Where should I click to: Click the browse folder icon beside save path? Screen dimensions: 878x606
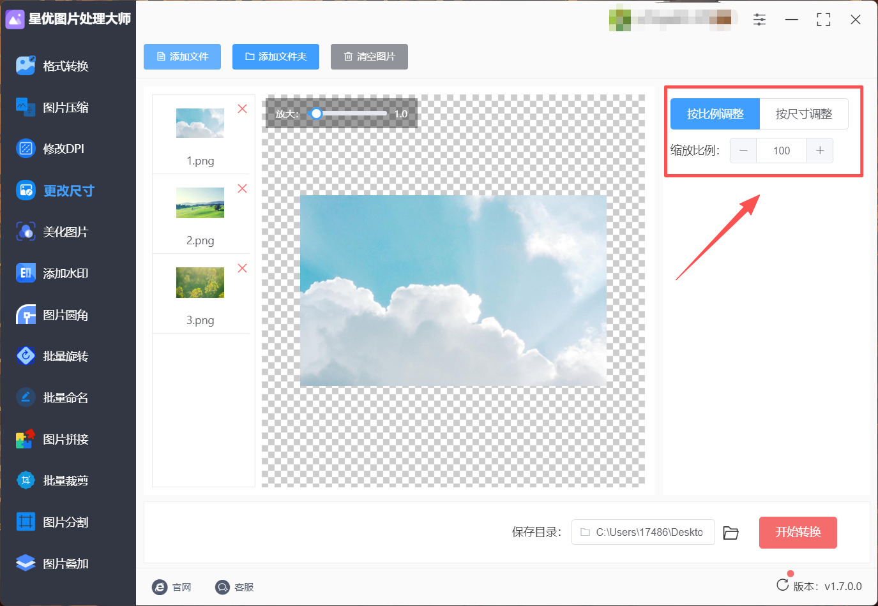(x=730, y=533)
